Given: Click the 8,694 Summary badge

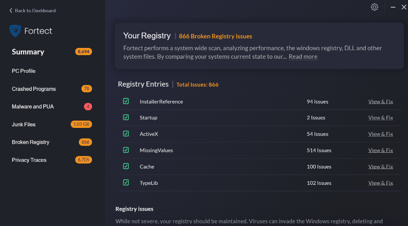Looking at the screenshot, I should coord(83,52).
